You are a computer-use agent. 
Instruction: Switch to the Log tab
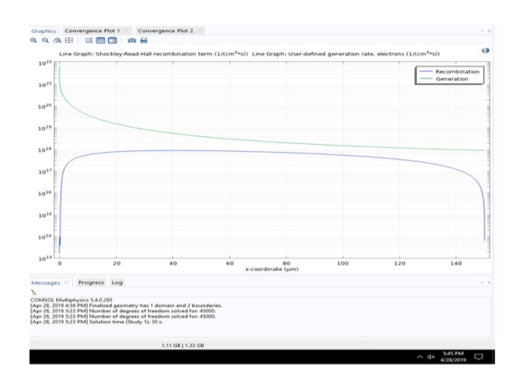[x=117, y=283]
